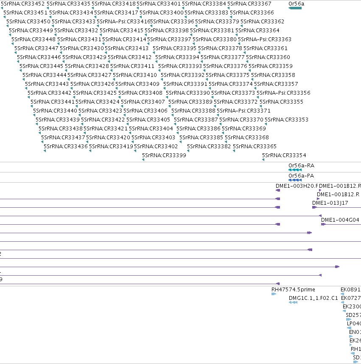Screen dimensions: 361x364
Task: Select the 5SrRNA-Psi:CR33371 pseudogene label
Action: (243, 111)
